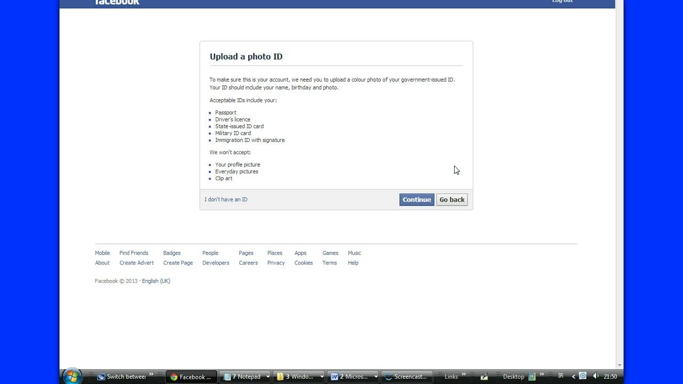Click the page scrollbar down arrow
The width and height of the screenshot is (683, 384).
[x=620, y=365]
